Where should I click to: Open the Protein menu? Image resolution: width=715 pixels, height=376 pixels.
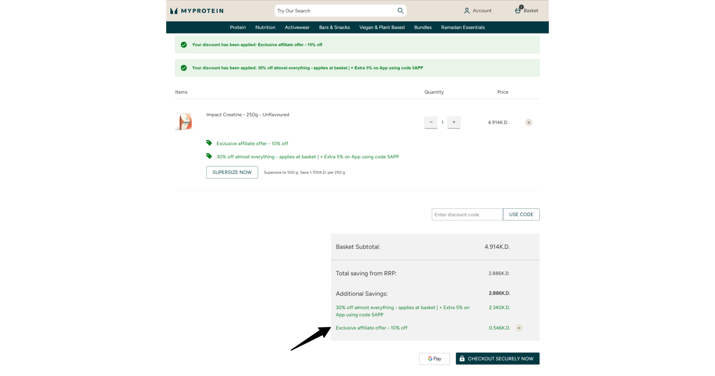(238, 27)
